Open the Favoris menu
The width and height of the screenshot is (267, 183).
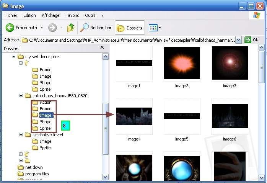[x=72, y=15]
